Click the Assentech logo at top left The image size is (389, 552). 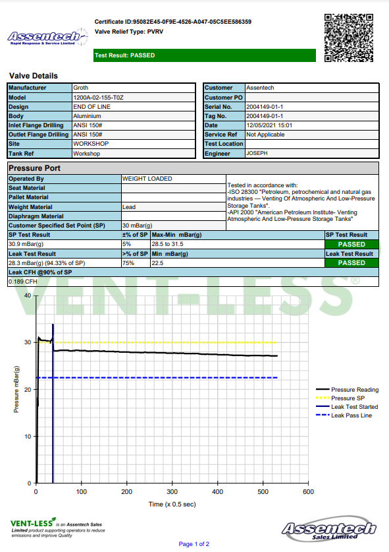47,38
